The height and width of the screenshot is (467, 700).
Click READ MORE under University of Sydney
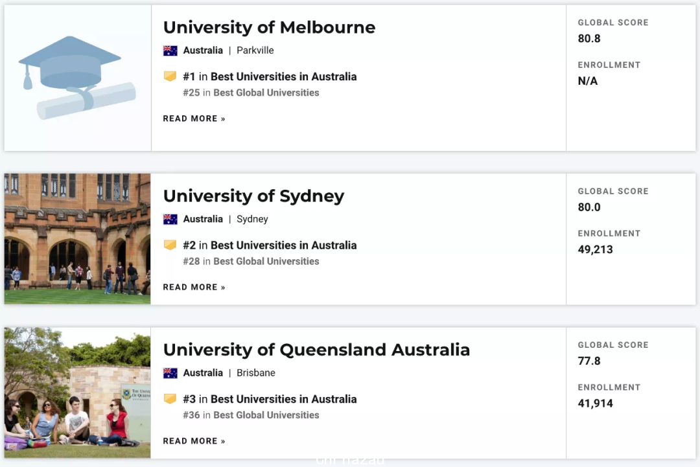194,287
